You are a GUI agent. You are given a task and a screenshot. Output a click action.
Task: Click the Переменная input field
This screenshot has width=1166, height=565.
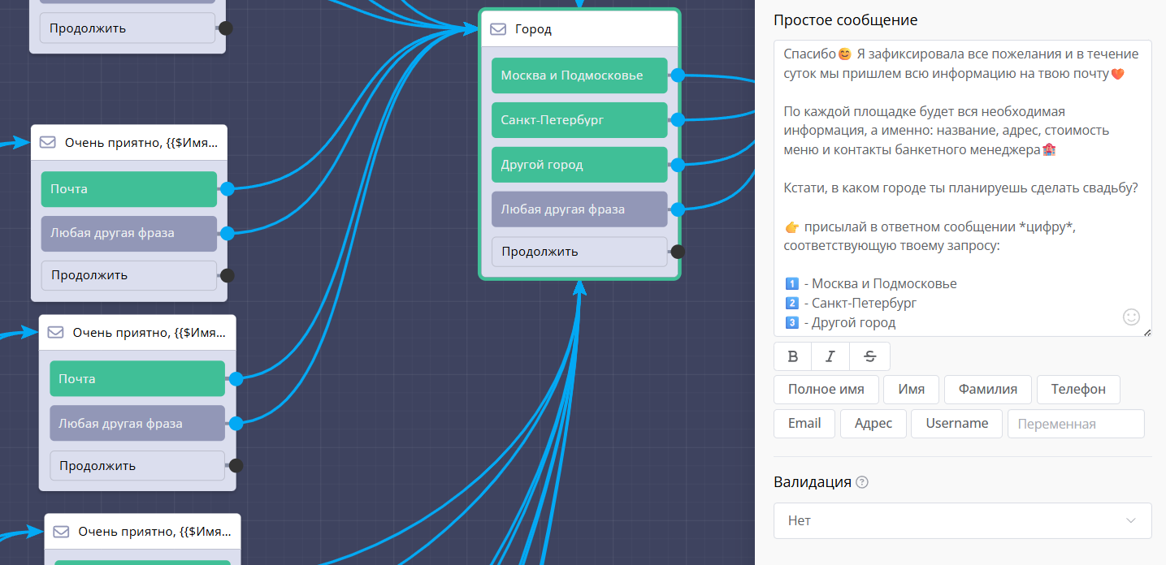(x=1075, y=424)
